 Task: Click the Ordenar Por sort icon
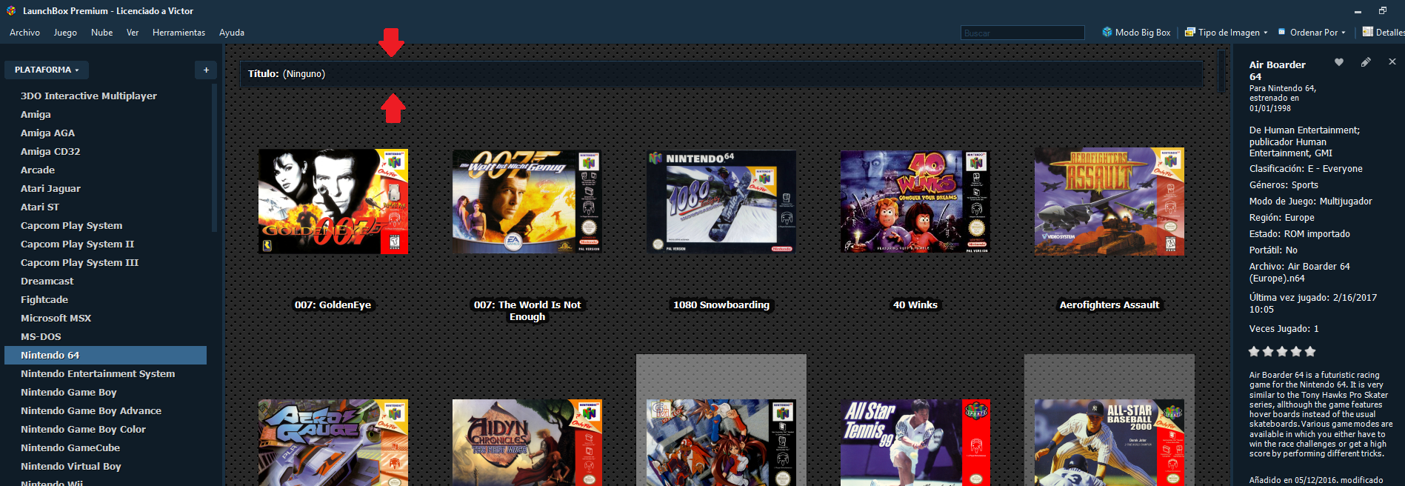1282,32
